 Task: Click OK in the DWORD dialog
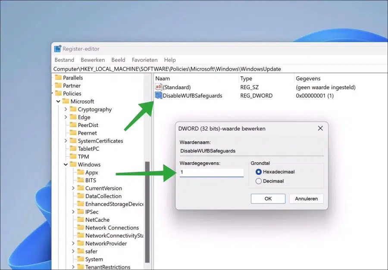coord(268,199)
